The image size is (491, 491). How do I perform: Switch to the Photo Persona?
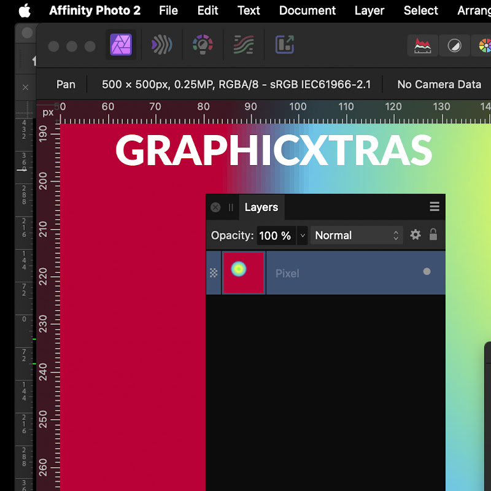click(x=121, y=45)
